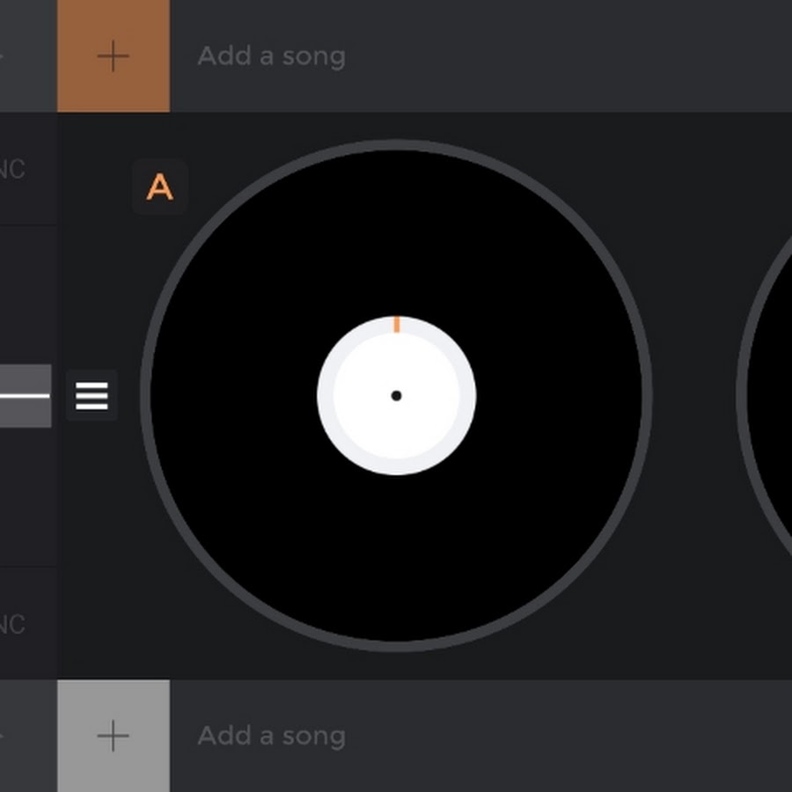The image size is (792, 792).
Task: Click the dark tile left of orange plus
Action: tap(28, 55)
